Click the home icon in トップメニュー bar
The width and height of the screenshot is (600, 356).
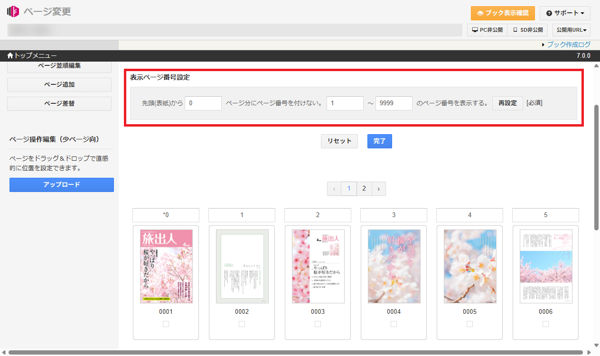click(x=10, y=56)
